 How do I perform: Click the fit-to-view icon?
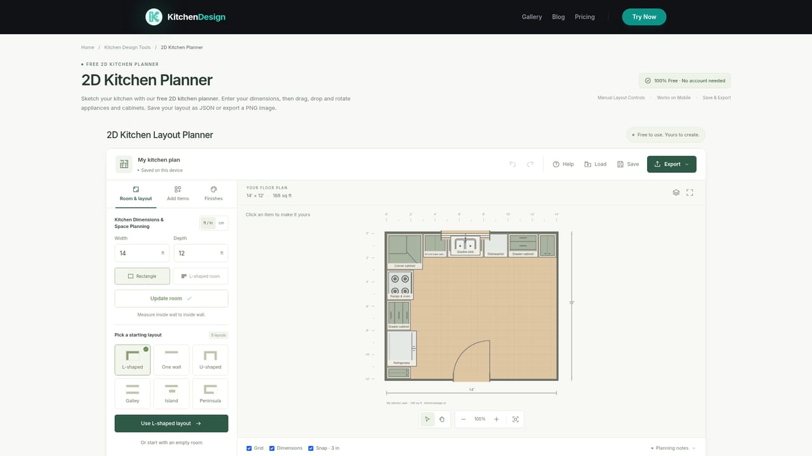[x=515, y=419]
